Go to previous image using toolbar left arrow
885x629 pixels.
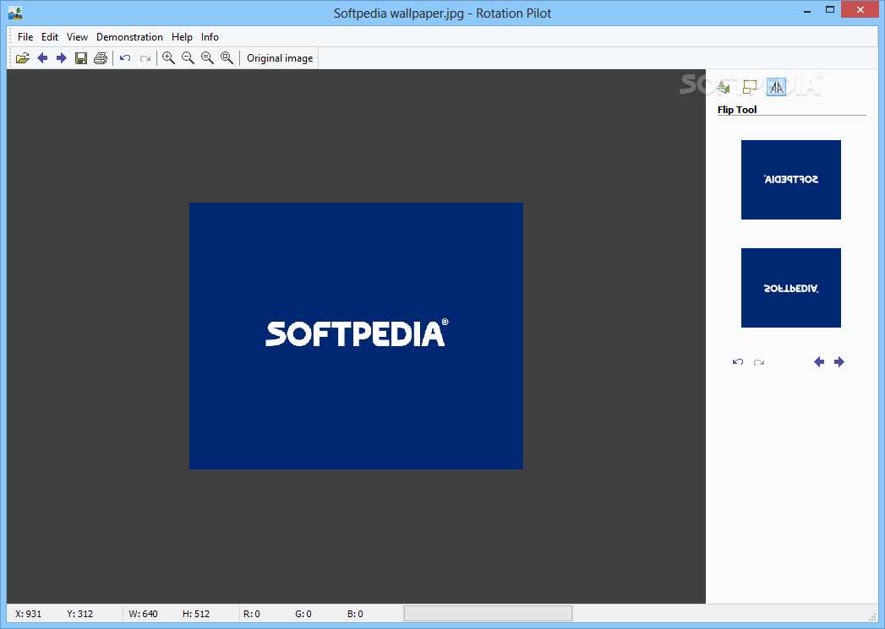pos(42,58)
